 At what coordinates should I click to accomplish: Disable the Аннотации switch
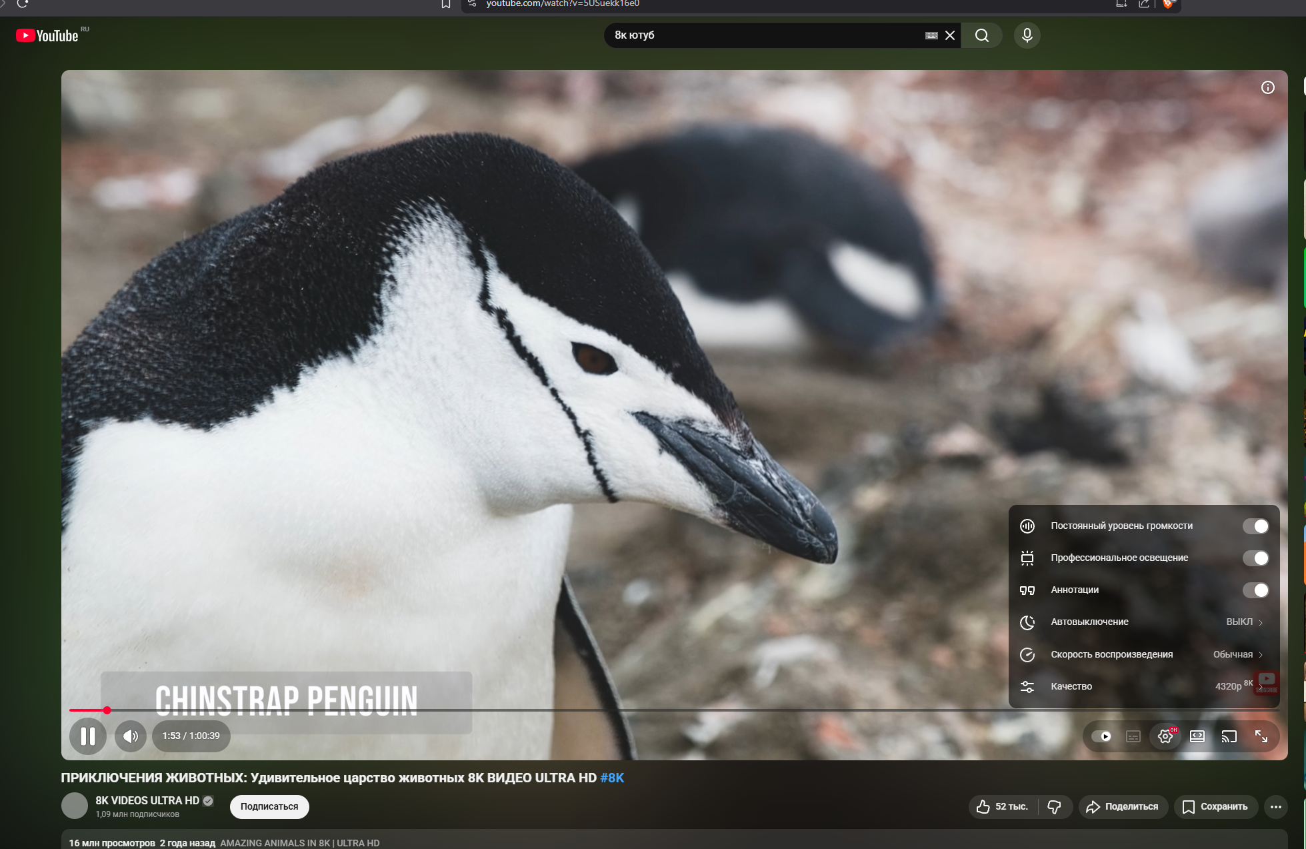pyautogui.click(x=1255, y=590)
